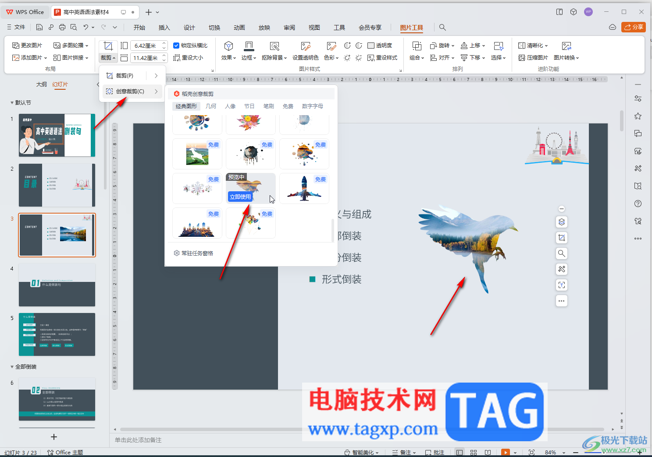Click the Undo arrow icon

point(86,27)
